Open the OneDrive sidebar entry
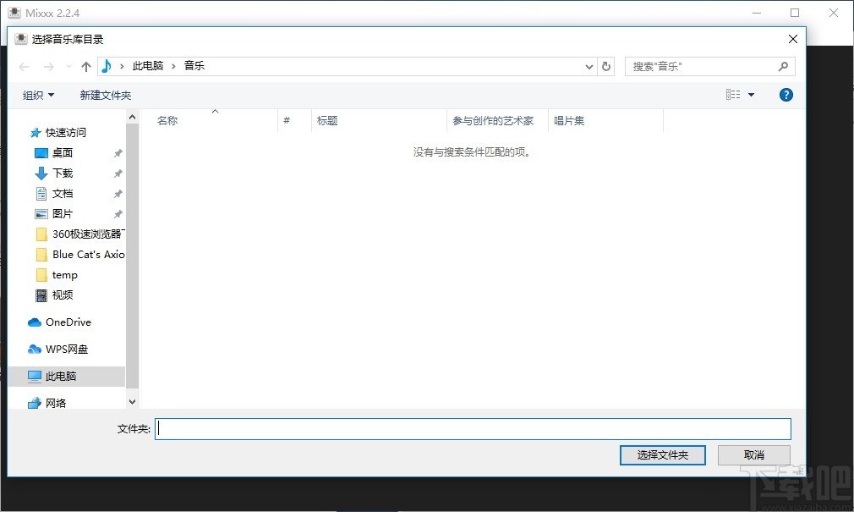The height and width of the screenshot is (512, 854). tap(66, 322)
